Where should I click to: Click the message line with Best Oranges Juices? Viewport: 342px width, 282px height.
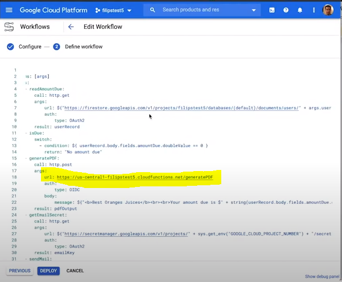193,202
